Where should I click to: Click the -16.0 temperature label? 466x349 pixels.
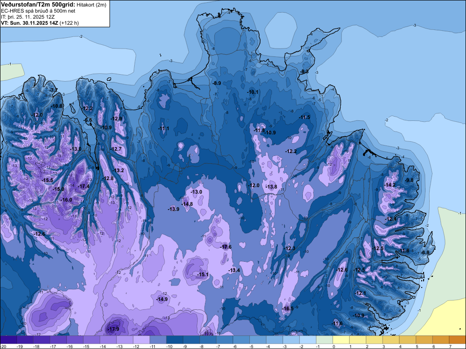[x=66, y=200]
